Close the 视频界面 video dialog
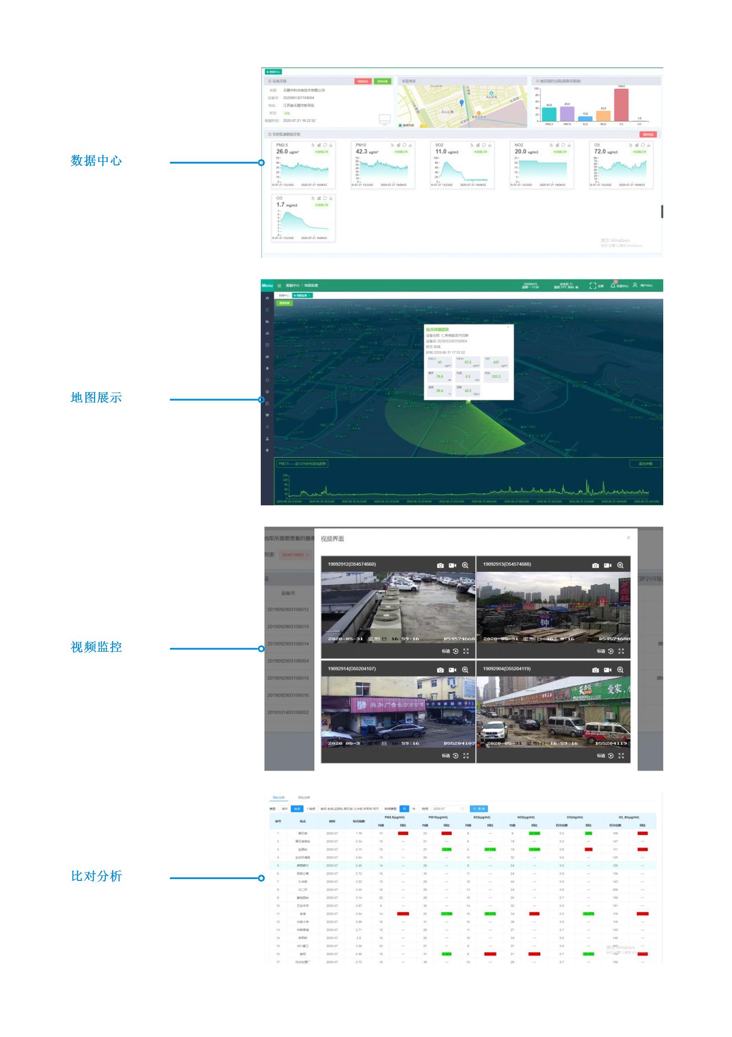 pyautogui.click(x=628, y=538)
